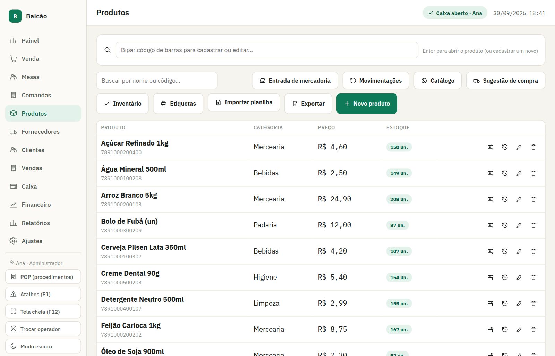
Task: Go to Venda in sidebar
Action: pos(43,59)
